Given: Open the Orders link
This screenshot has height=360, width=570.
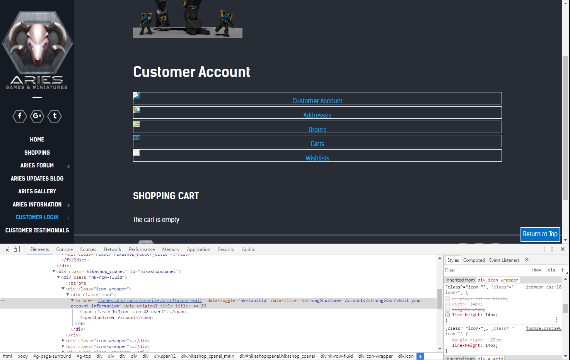Looking at the screenshot, I should pyautogui.click(x=317, y=130).
